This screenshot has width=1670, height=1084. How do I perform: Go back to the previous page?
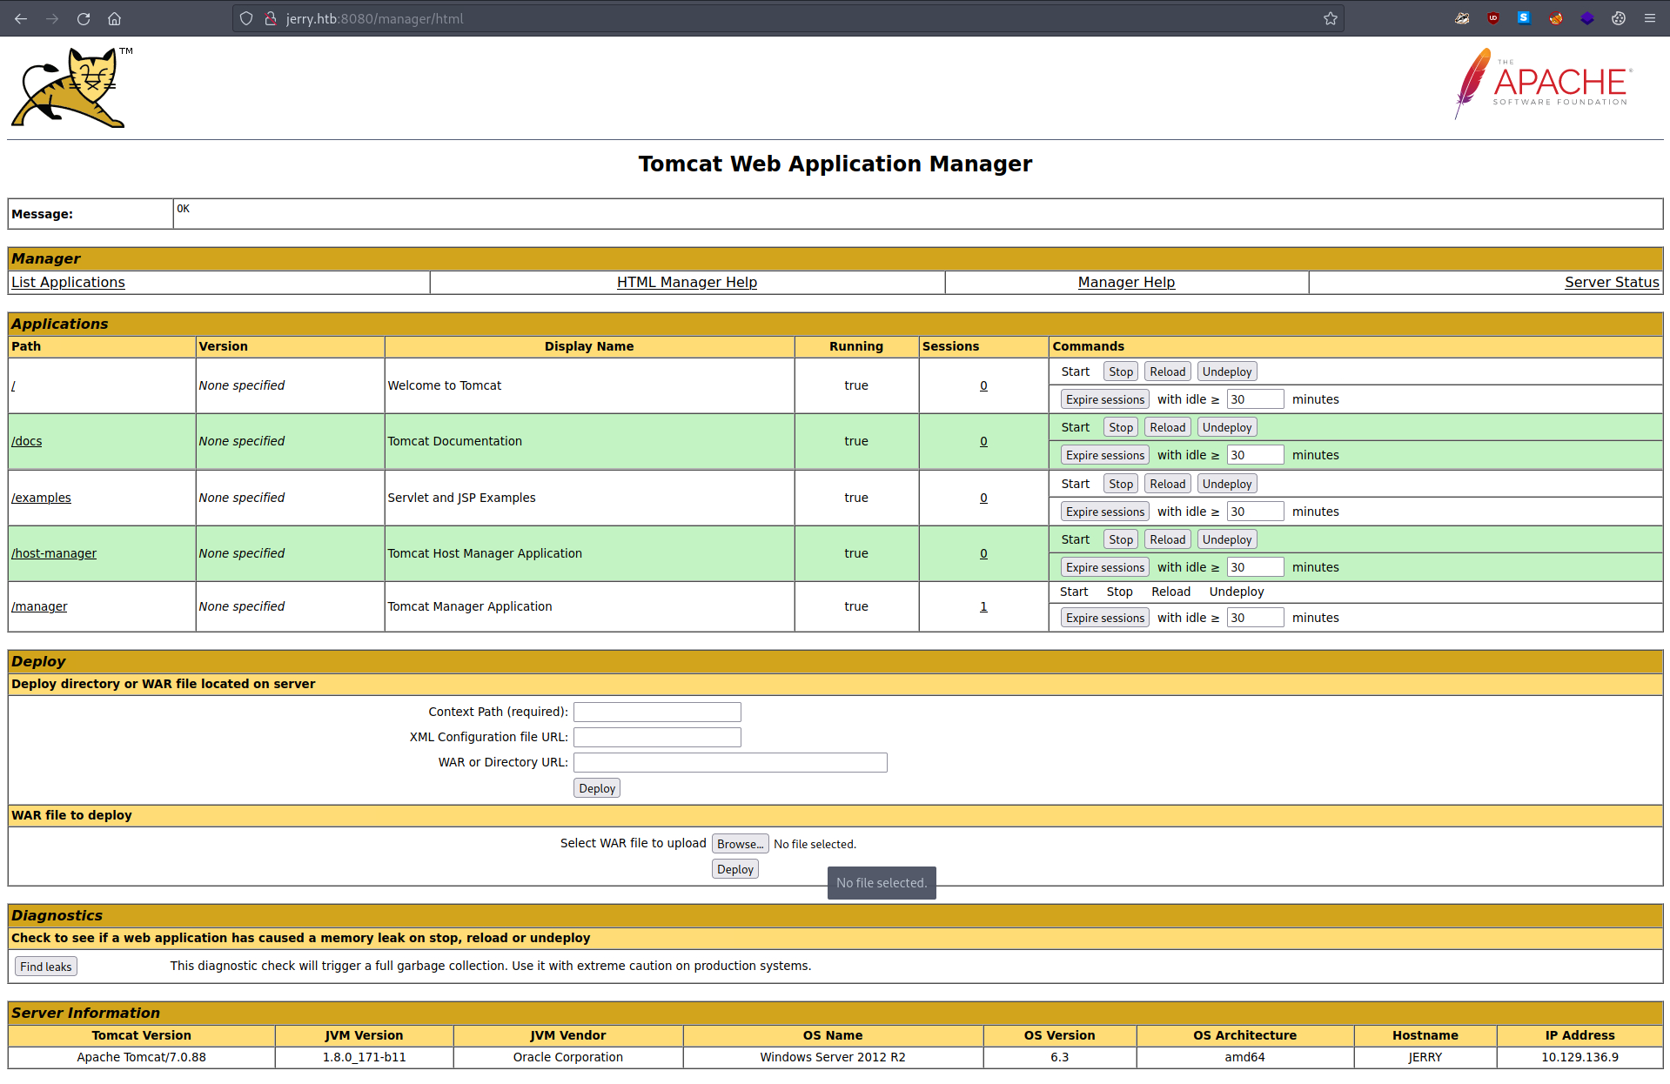point(21,18)
